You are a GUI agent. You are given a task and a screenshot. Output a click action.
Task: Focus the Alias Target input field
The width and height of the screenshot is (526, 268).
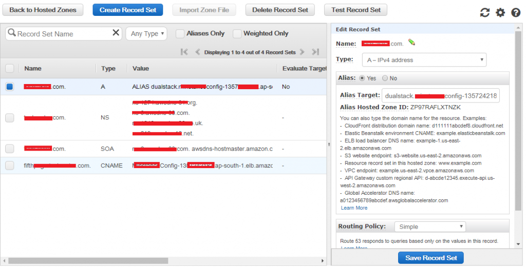[x=440, y=95]
